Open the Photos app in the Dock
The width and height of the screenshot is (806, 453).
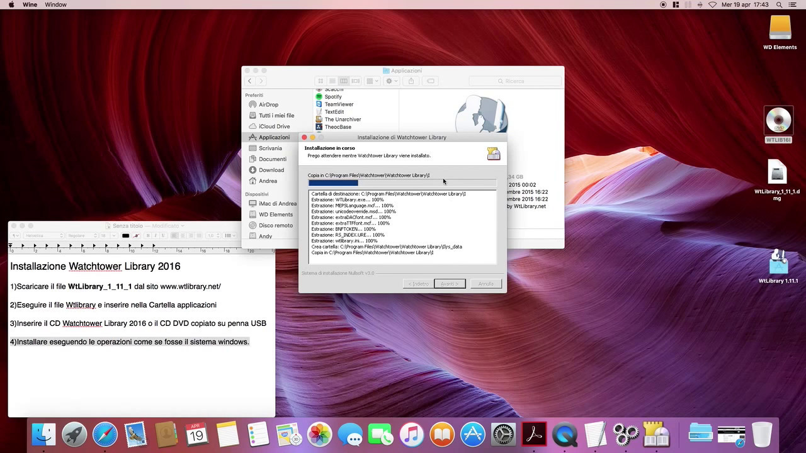[x=319, y=434]
